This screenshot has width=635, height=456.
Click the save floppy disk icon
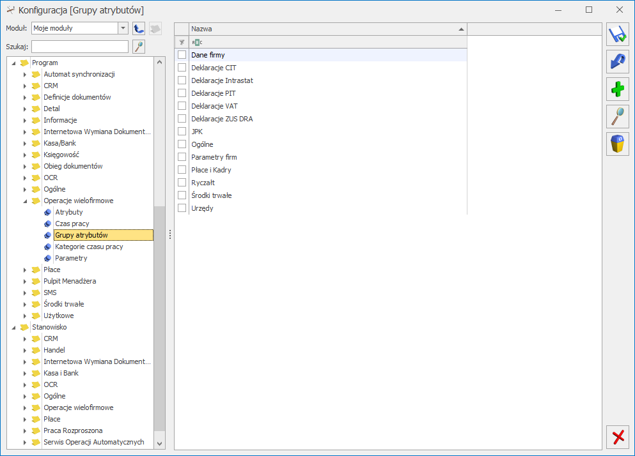(x=618, y=34)
